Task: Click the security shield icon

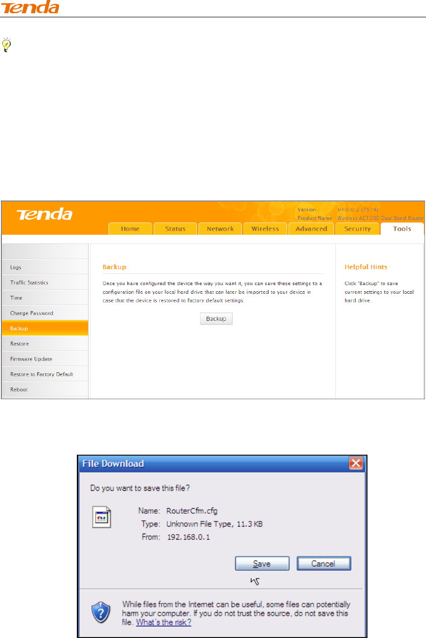Action: (x=101, y=612)
